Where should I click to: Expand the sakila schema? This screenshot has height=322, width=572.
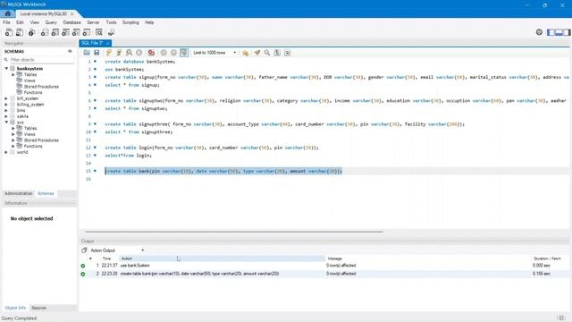[x=6, y=116]
